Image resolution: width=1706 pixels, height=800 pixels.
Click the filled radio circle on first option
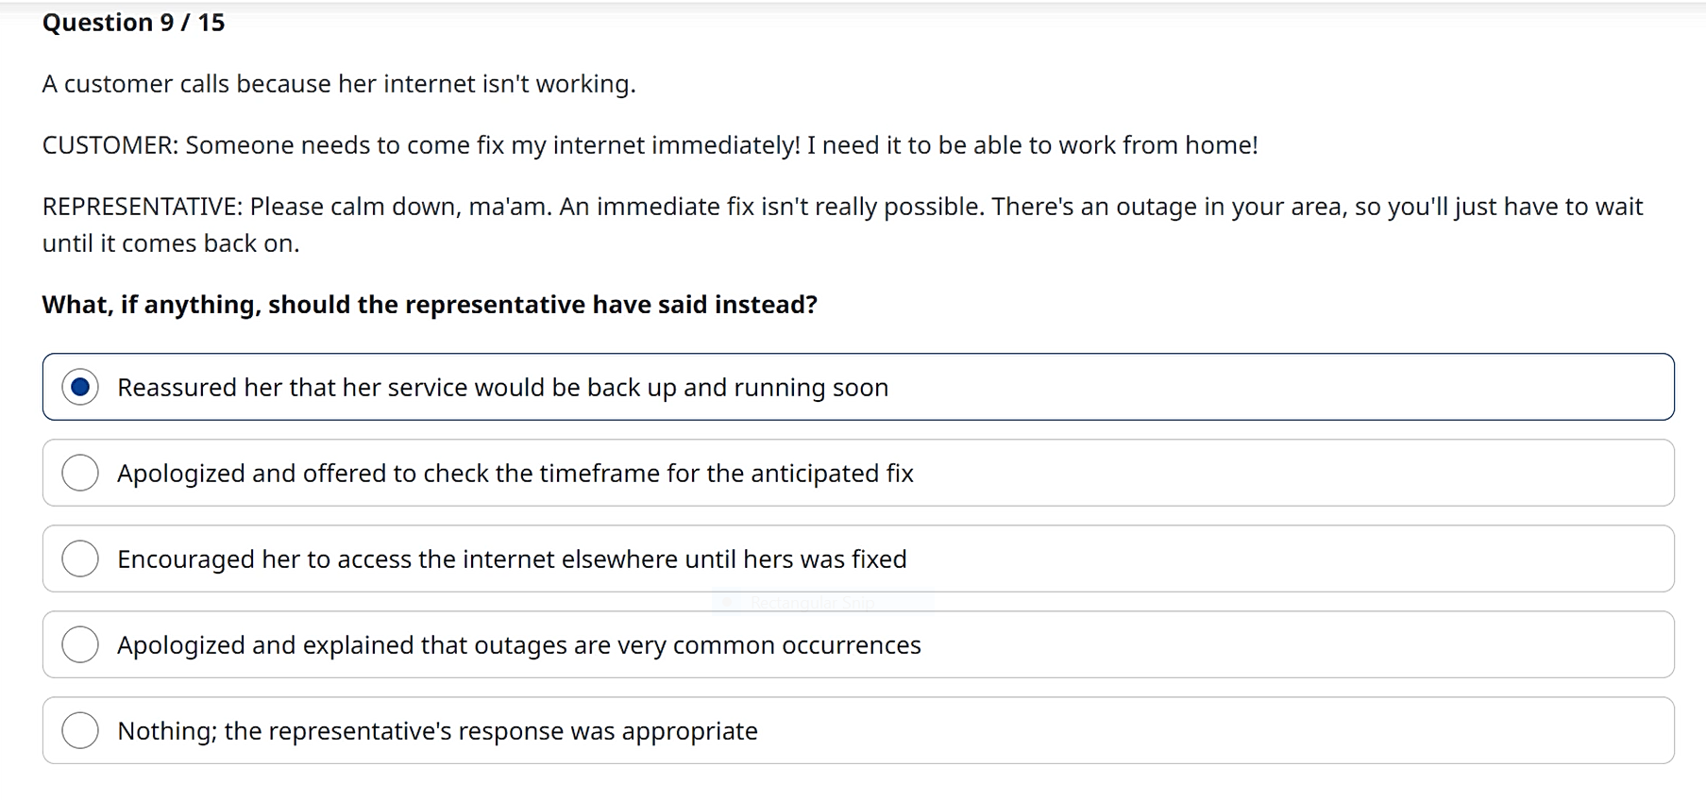coord(81,387)
